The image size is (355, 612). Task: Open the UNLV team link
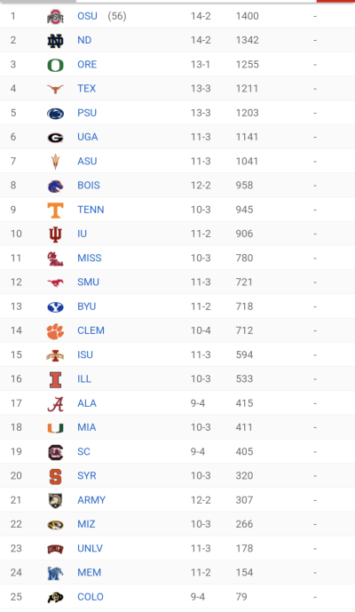click(x=91, y=548)
